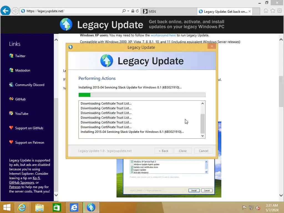Click the Refresh page icon
The width and height of the screenshot is (284, 213).
137,11
